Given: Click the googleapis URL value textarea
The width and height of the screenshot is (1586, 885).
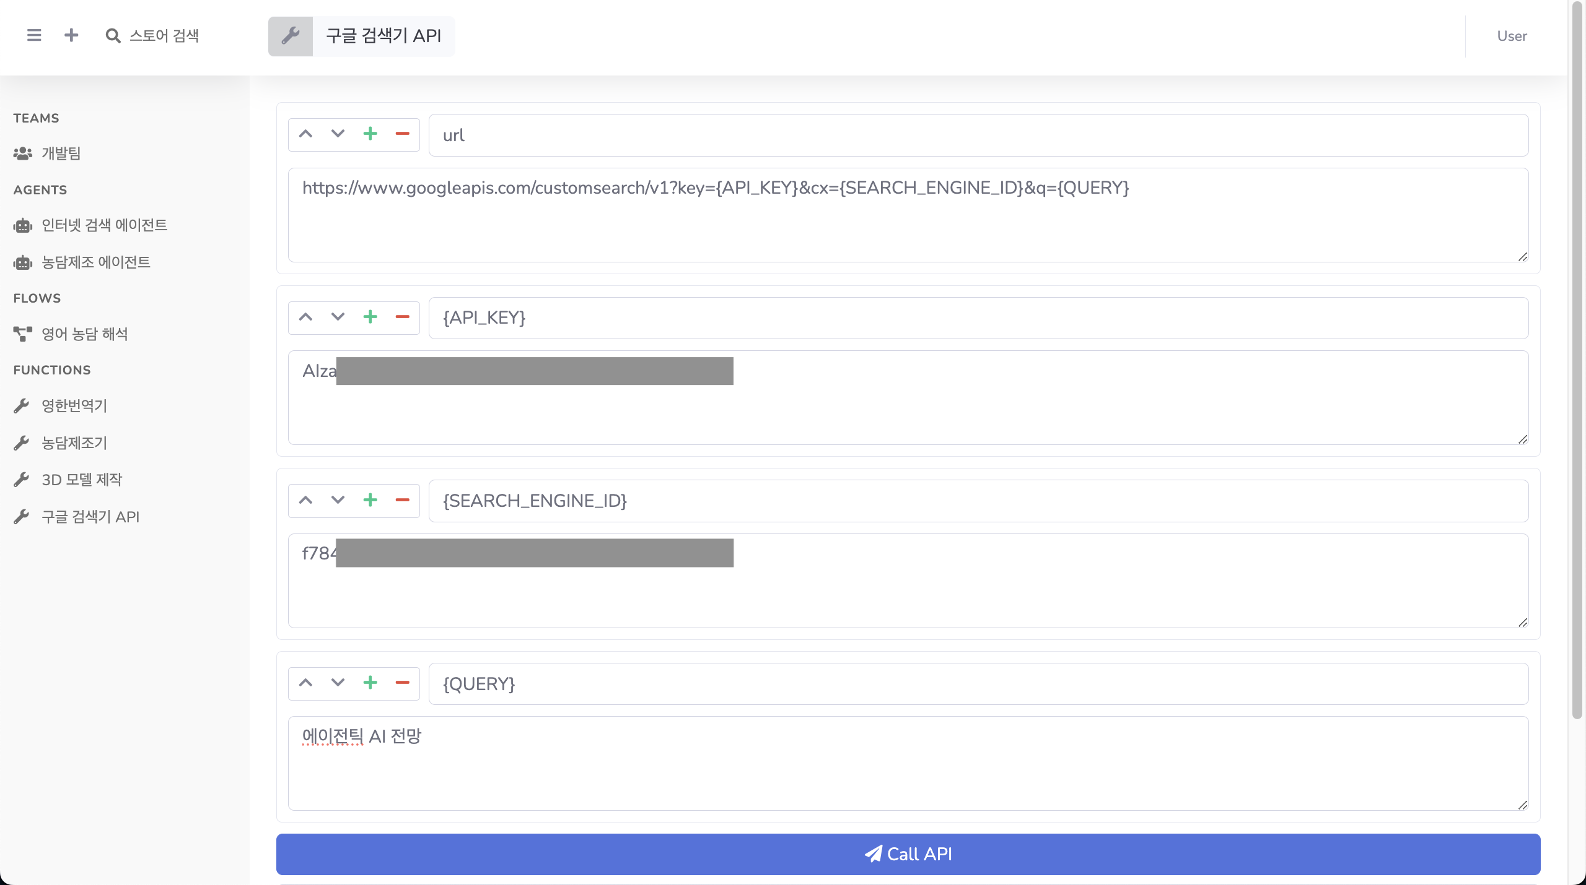Looking at the screenshot, I should pos(908,215).
